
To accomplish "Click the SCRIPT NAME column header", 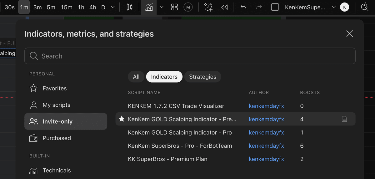I will point(144,93).
